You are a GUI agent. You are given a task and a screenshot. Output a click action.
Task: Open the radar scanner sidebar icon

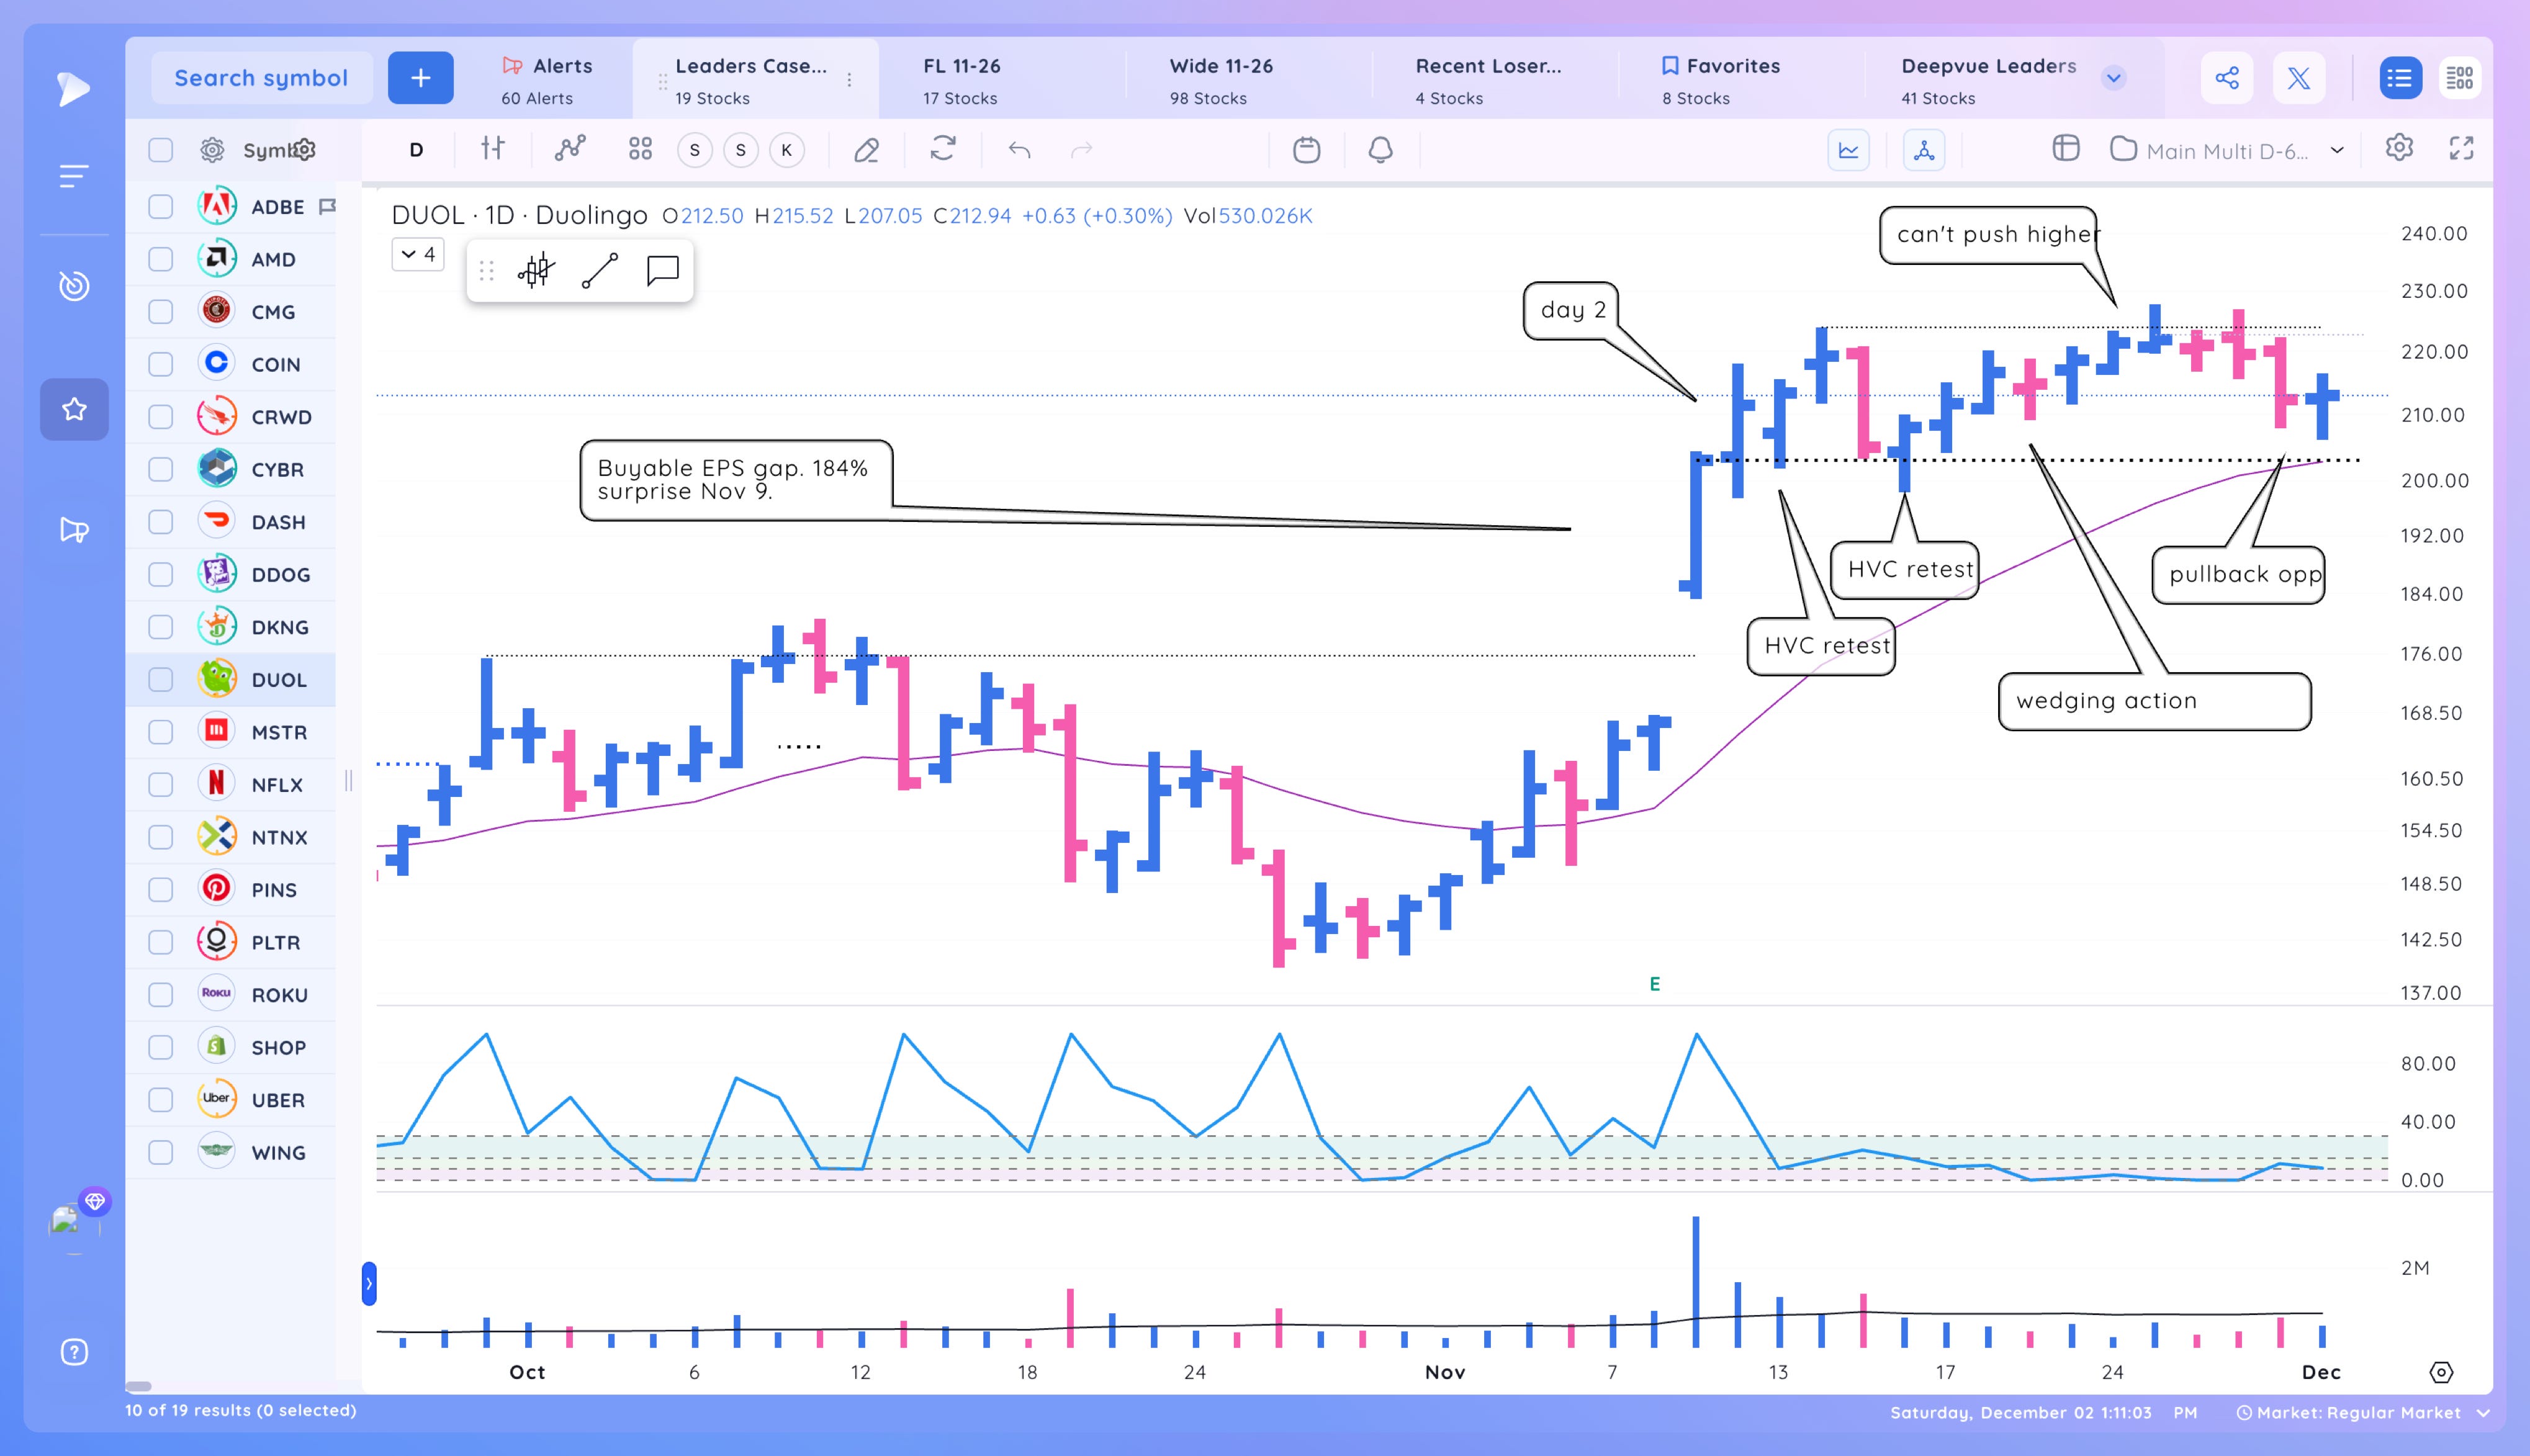(74, 286)
